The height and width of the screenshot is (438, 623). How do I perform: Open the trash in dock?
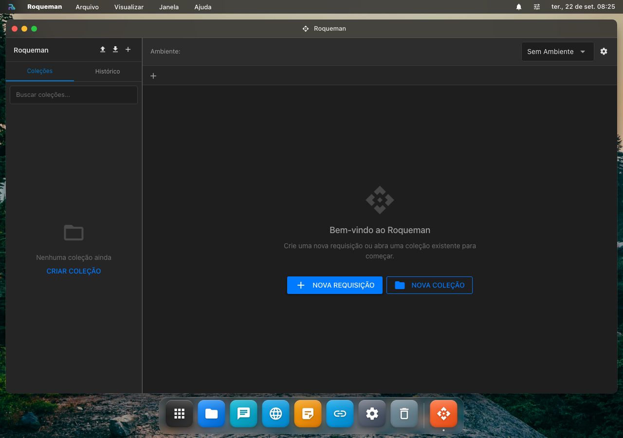[x=404, y=414]
